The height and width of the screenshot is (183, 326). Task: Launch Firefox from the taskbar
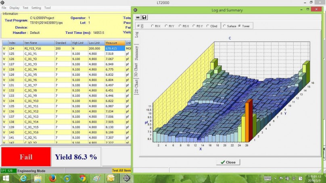[x=52, y=178]
